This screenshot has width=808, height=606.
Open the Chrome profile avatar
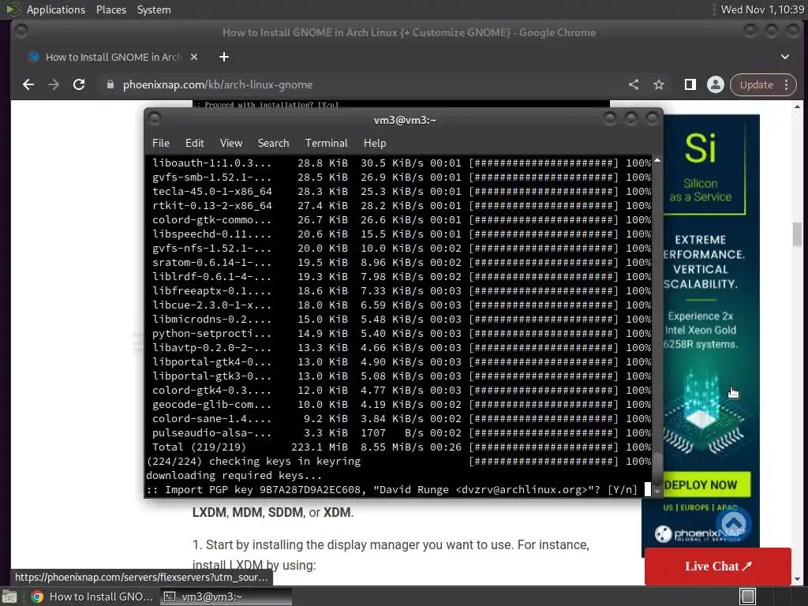715,84
